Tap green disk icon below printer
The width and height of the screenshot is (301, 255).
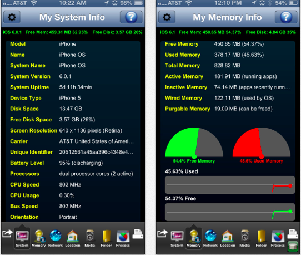[293, 246]
